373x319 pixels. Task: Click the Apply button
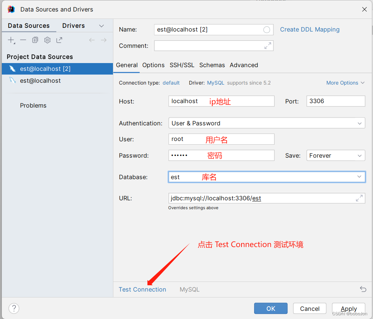tap(349, 309)
